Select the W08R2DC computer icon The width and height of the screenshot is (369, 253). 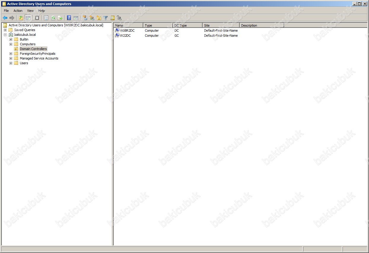coord(117,30)
